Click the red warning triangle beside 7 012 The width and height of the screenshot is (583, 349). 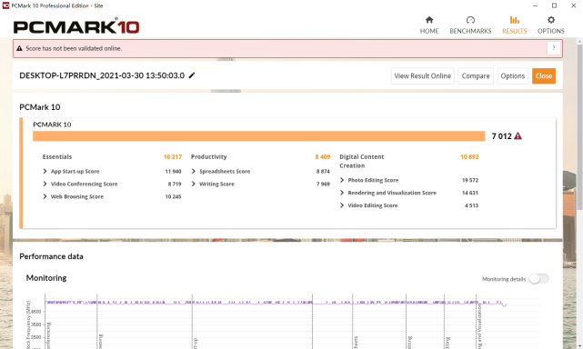click(518, 136)
